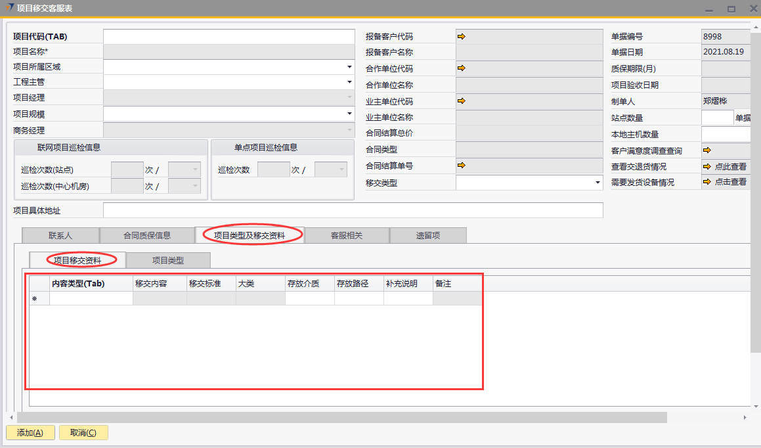Click the horizontal scrollbar at the bottom
This screenshot has width=761, height=448.
(341, 418)
